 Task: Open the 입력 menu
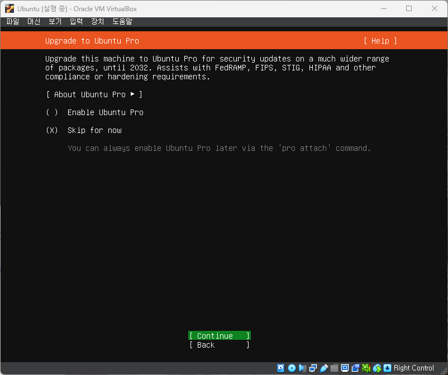point(77,21)
